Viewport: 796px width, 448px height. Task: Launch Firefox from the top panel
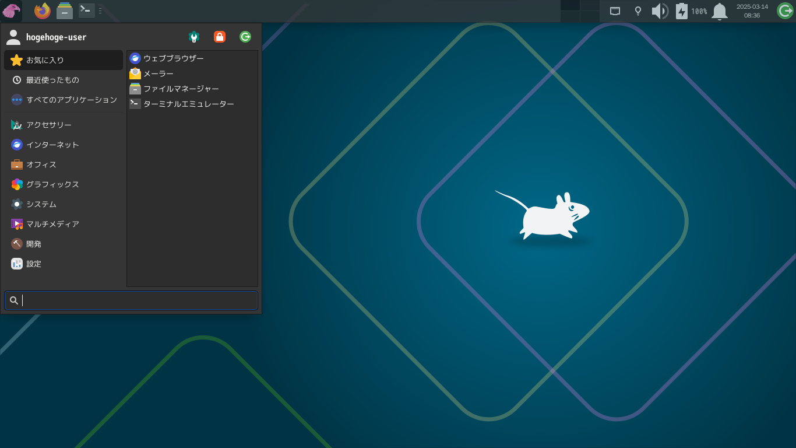(43, 11)
